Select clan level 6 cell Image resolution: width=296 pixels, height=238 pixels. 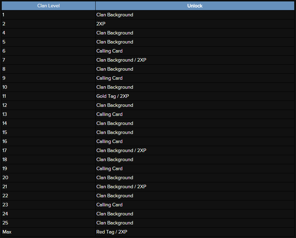click(49, 51)
